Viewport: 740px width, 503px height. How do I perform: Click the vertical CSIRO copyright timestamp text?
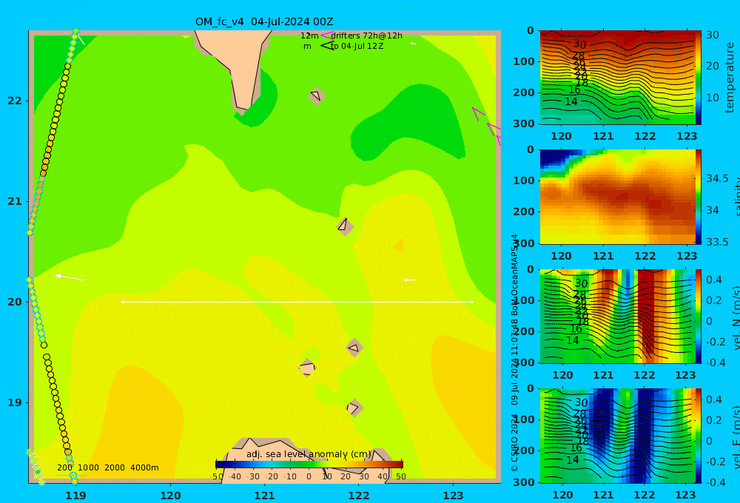515,353
